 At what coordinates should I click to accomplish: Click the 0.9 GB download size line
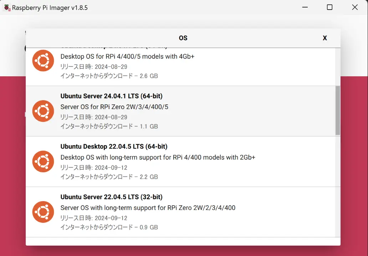[109, 227]
